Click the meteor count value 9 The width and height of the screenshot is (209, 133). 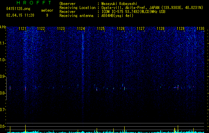(47, 15)
